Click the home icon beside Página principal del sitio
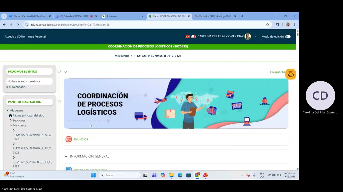 [x=10, y=115]
